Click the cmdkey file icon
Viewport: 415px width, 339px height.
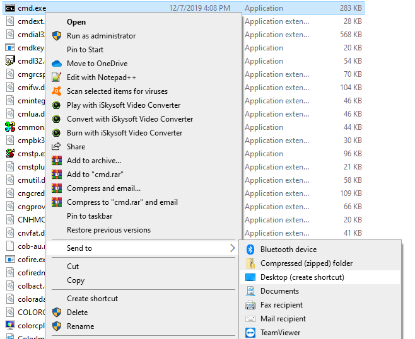(x=10, y=48)
